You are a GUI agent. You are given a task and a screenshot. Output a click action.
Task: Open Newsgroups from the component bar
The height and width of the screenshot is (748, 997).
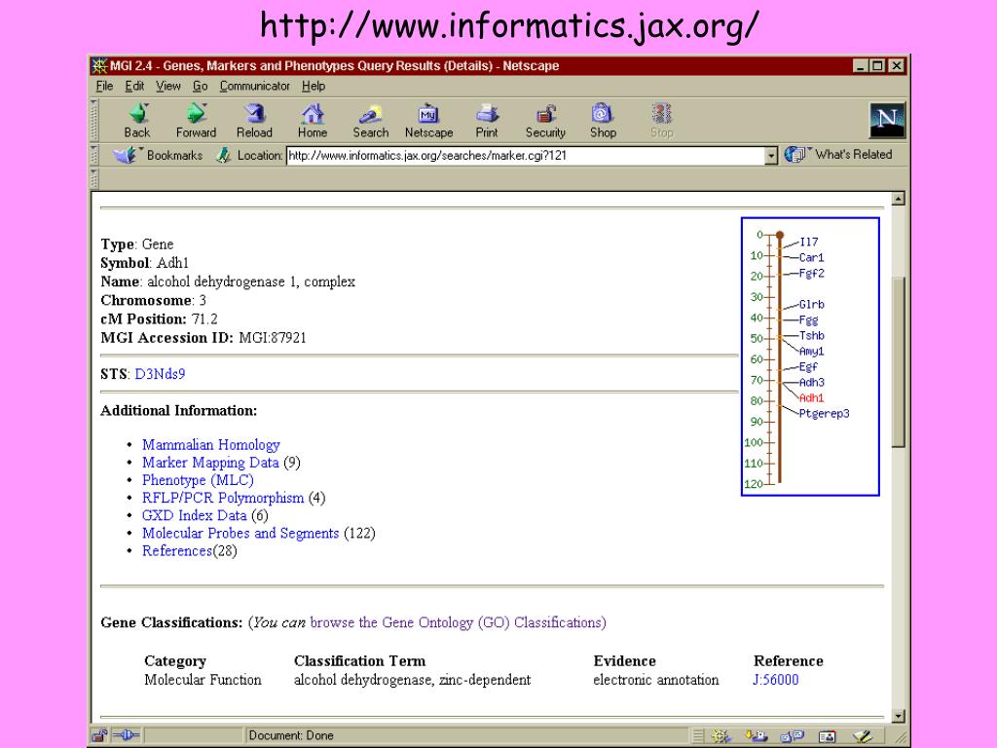793,736
